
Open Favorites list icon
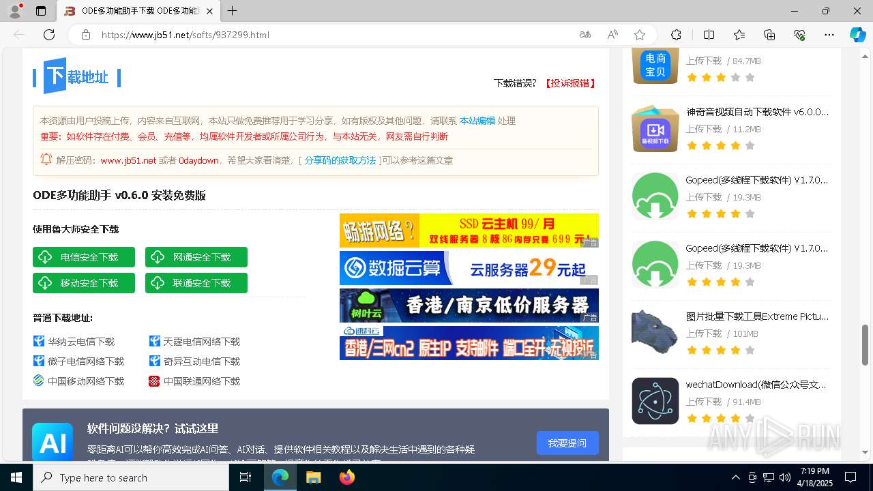pos(739,35)
